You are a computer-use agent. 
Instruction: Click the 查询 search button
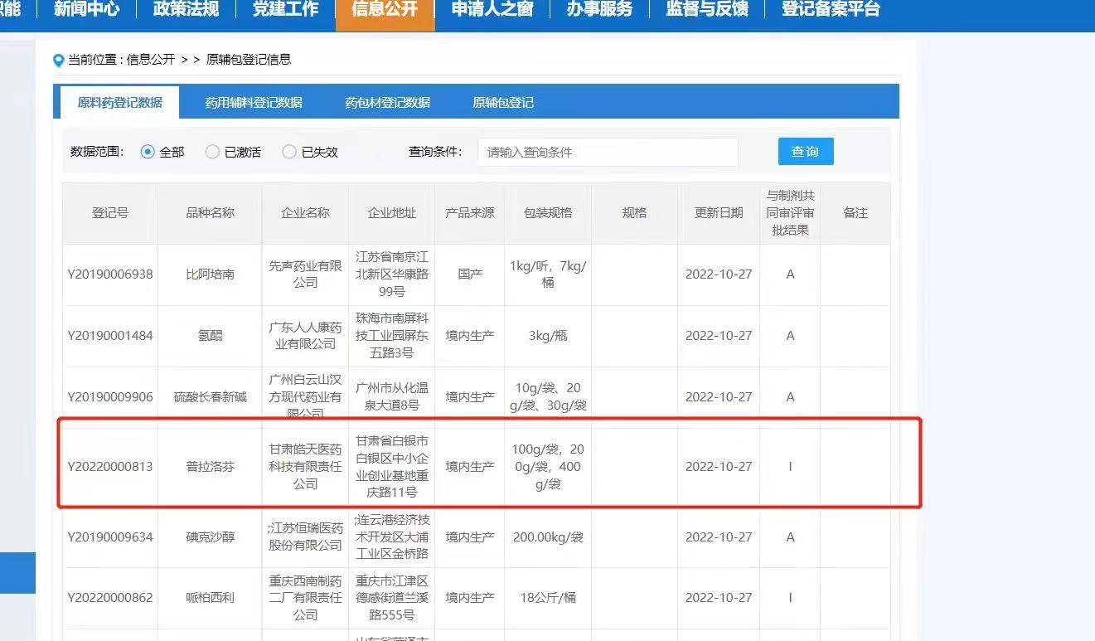(805, 152)
